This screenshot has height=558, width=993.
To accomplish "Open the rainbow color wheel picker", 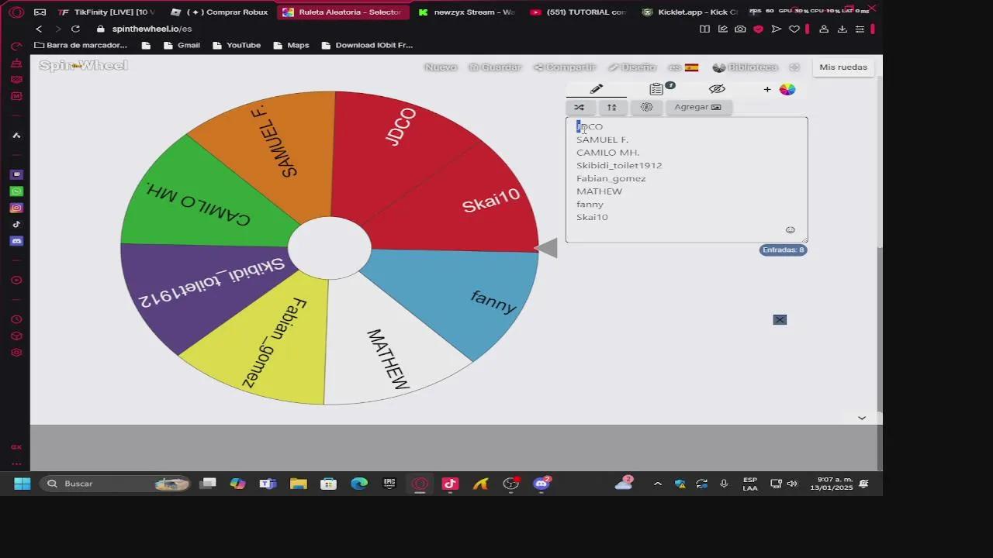I will [787, 89].
